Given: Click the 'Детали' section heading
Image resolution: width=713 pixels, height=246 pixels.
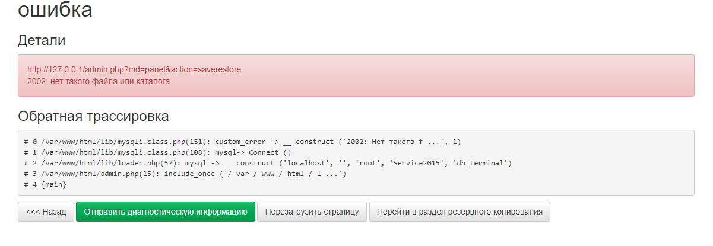Looking at the screenshot, I should (x=42, y=40).
